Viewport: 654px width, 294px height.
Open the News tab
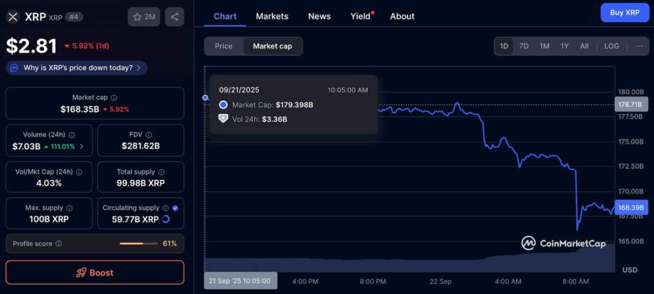click(319, 16)
